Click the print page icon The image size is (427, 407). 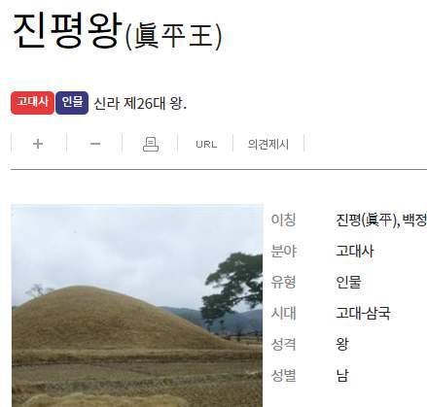coord(151,144)
